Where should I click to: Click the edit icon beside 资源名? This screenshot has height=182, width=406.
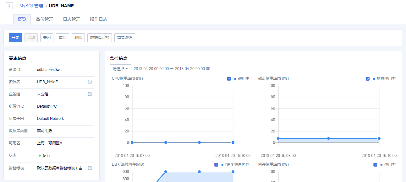coord(90,82)
